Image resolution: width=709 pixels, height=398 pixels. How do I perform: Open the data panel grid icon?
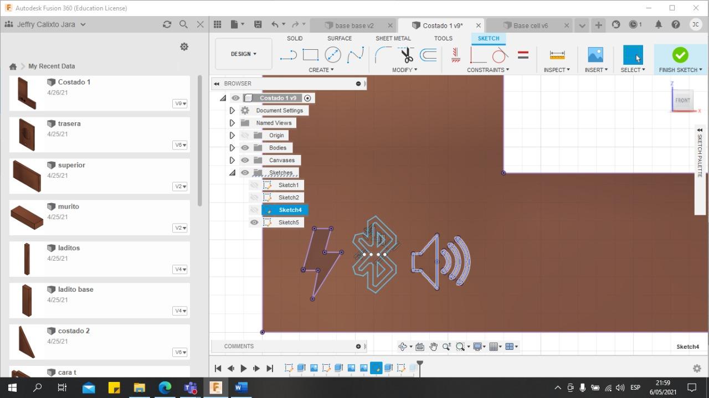click(x=217, y=24)
